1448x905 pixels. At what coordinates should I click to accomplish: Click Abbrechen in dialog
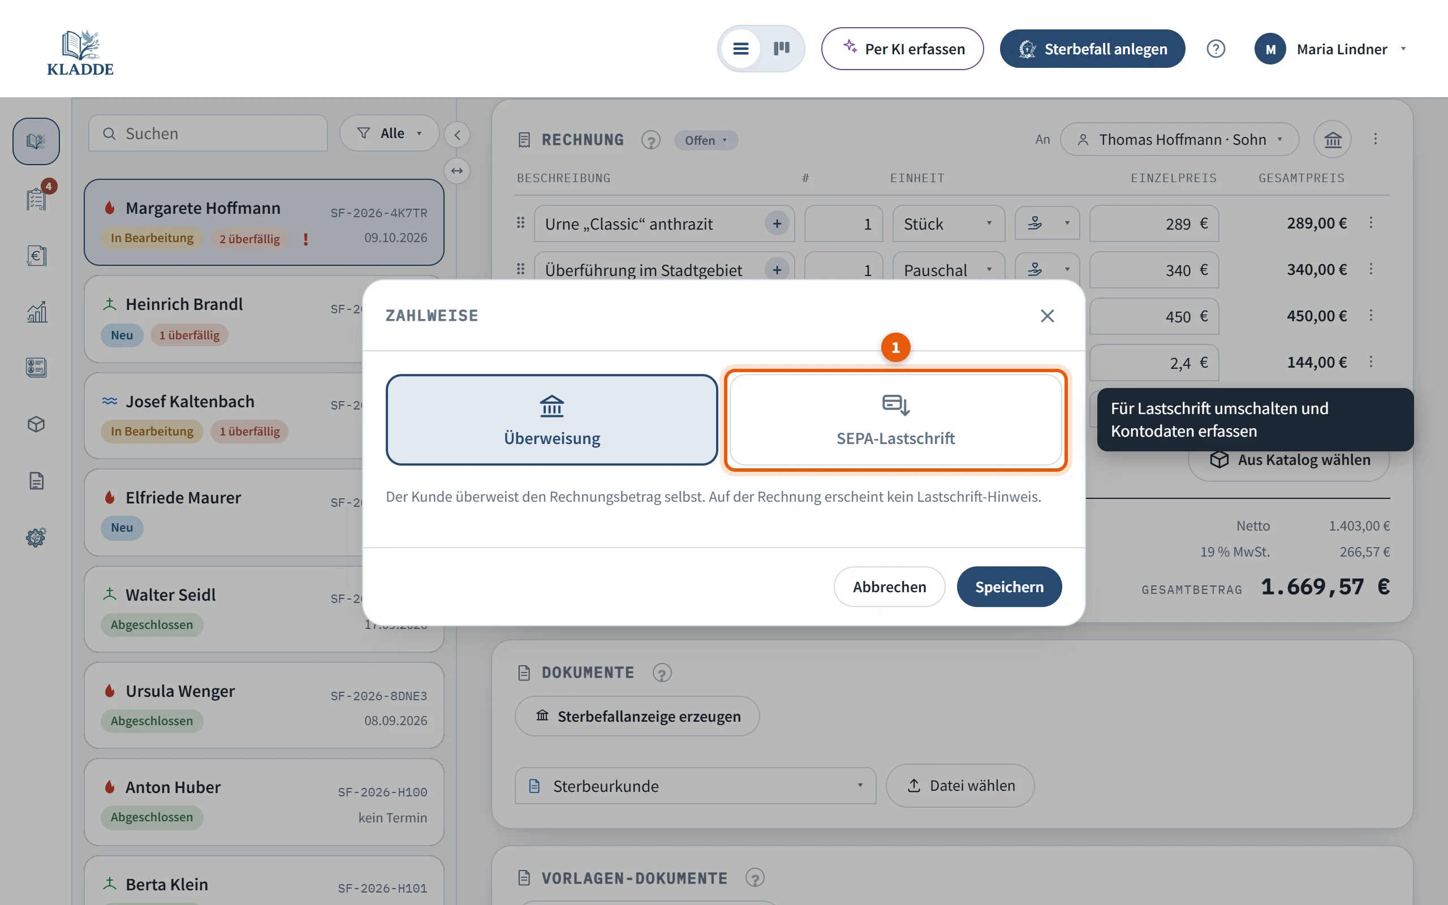[x=889, y=587]
